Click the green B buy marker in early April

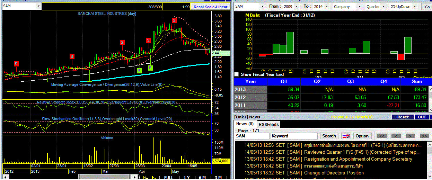tap(150, 68)
